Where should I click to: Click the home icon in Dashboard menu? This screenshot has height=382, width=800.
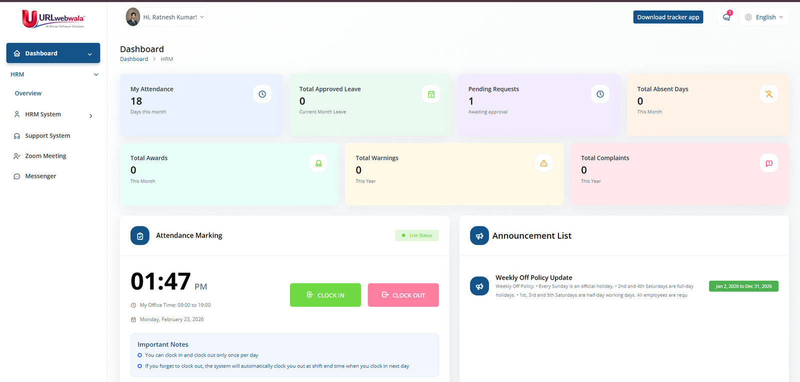pyautogui.click(x=17, y=53)
